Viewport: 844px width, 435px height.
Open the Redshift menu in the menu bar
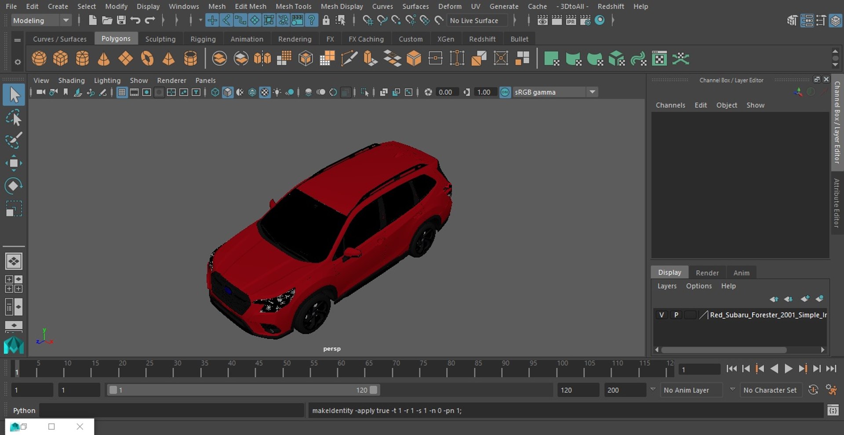tap(611, 6)
